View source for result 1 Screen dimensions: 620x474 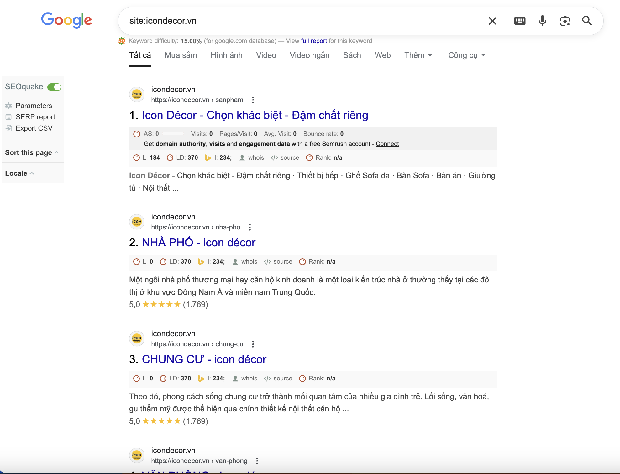pos(285,158)
